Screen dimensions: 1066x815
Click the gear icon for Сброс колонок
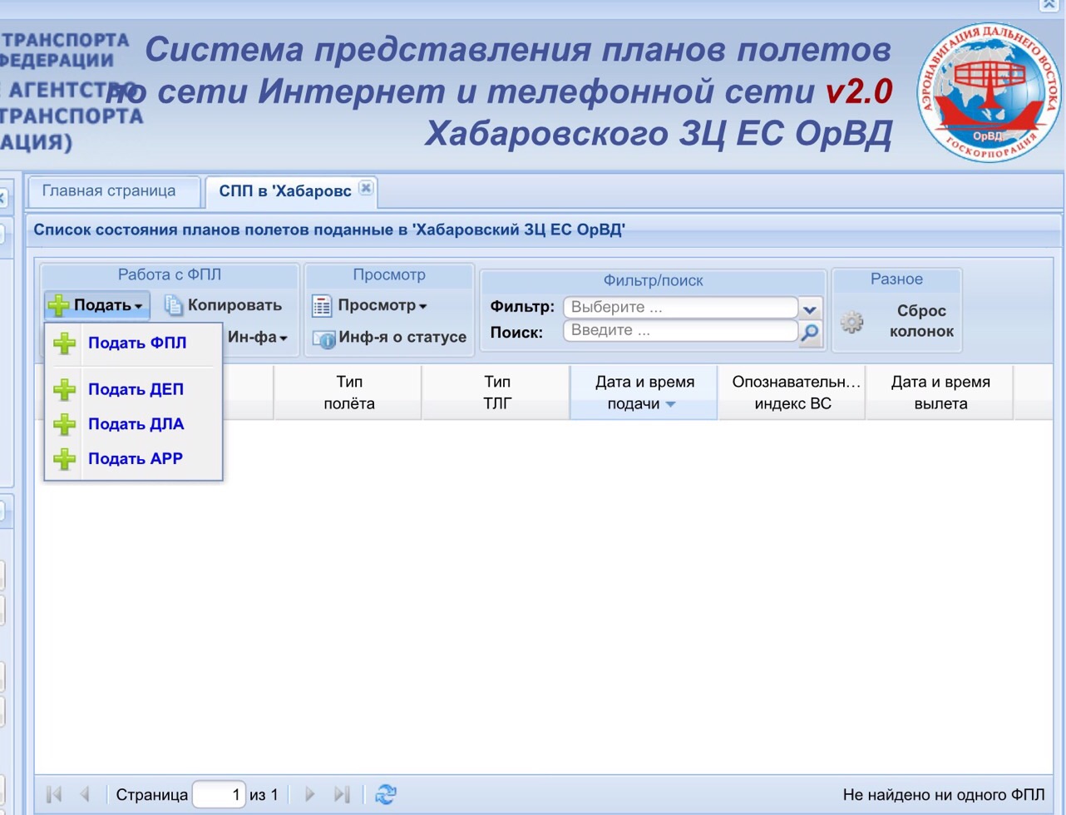point(851,322)
